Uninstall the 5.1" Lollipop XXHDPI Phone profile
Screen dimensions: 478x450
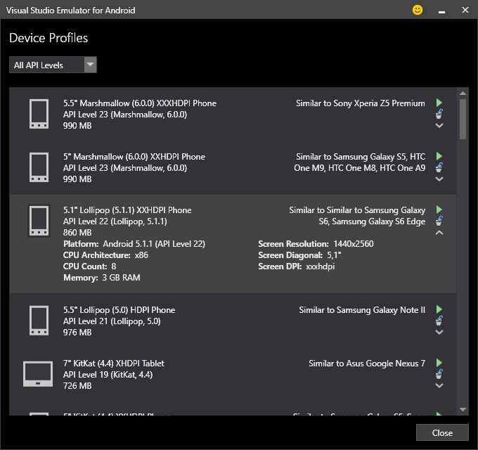(439, 221)
